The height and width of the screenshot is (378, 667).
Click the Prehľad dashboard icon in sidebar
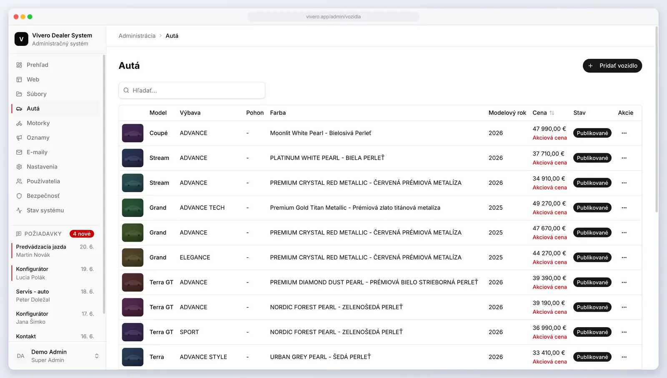(x=19, y=65)
